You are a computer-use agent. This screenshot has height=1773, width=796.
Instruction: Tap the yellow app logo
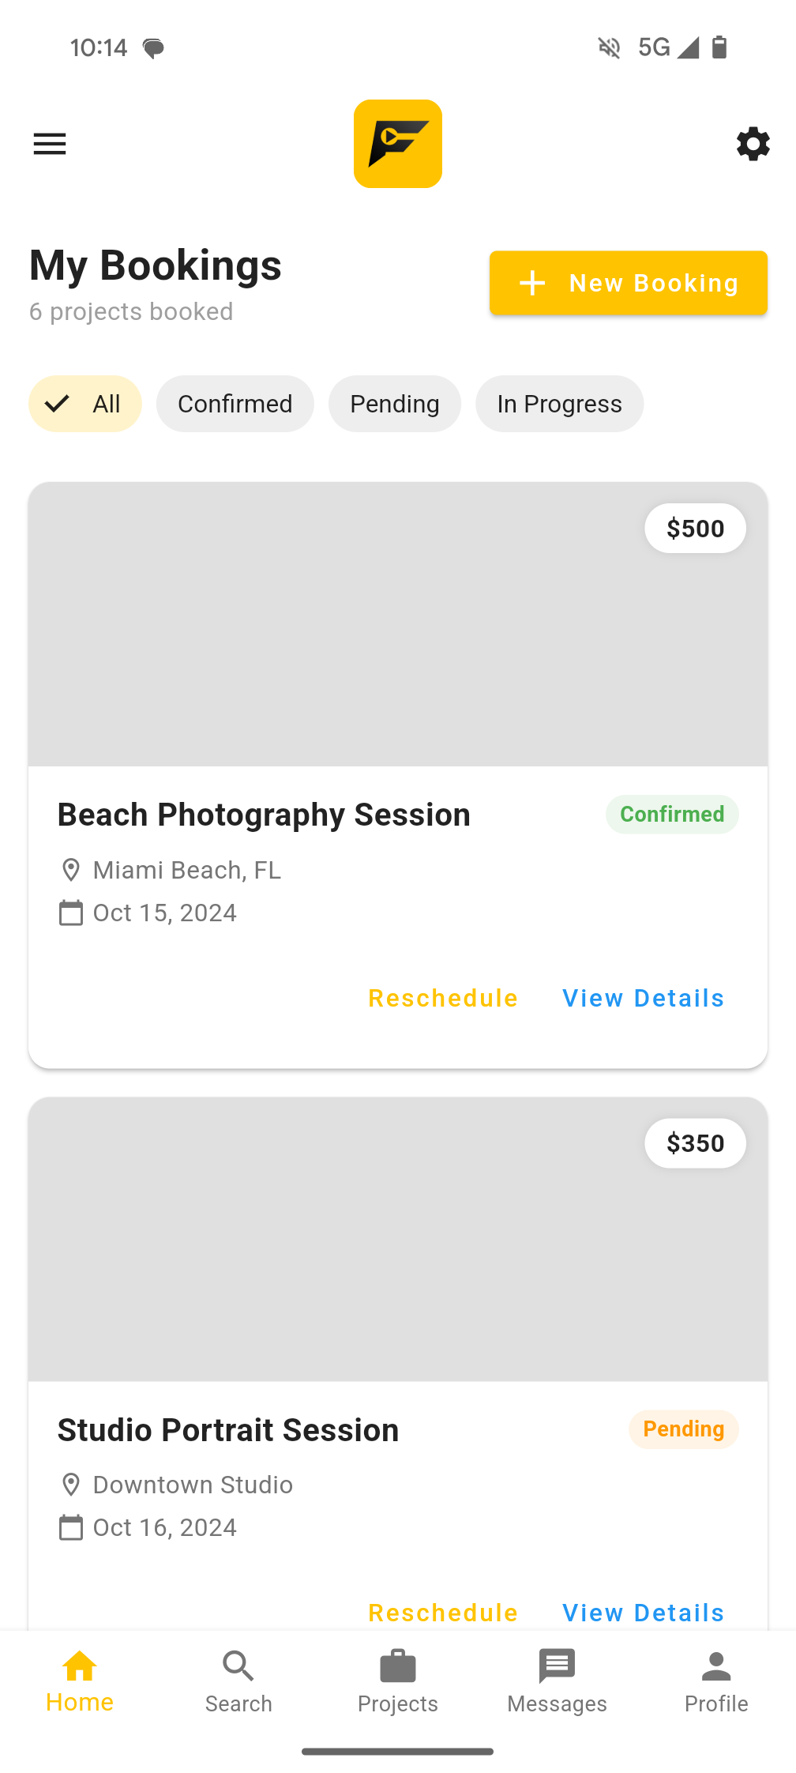[x=398, y=144]
